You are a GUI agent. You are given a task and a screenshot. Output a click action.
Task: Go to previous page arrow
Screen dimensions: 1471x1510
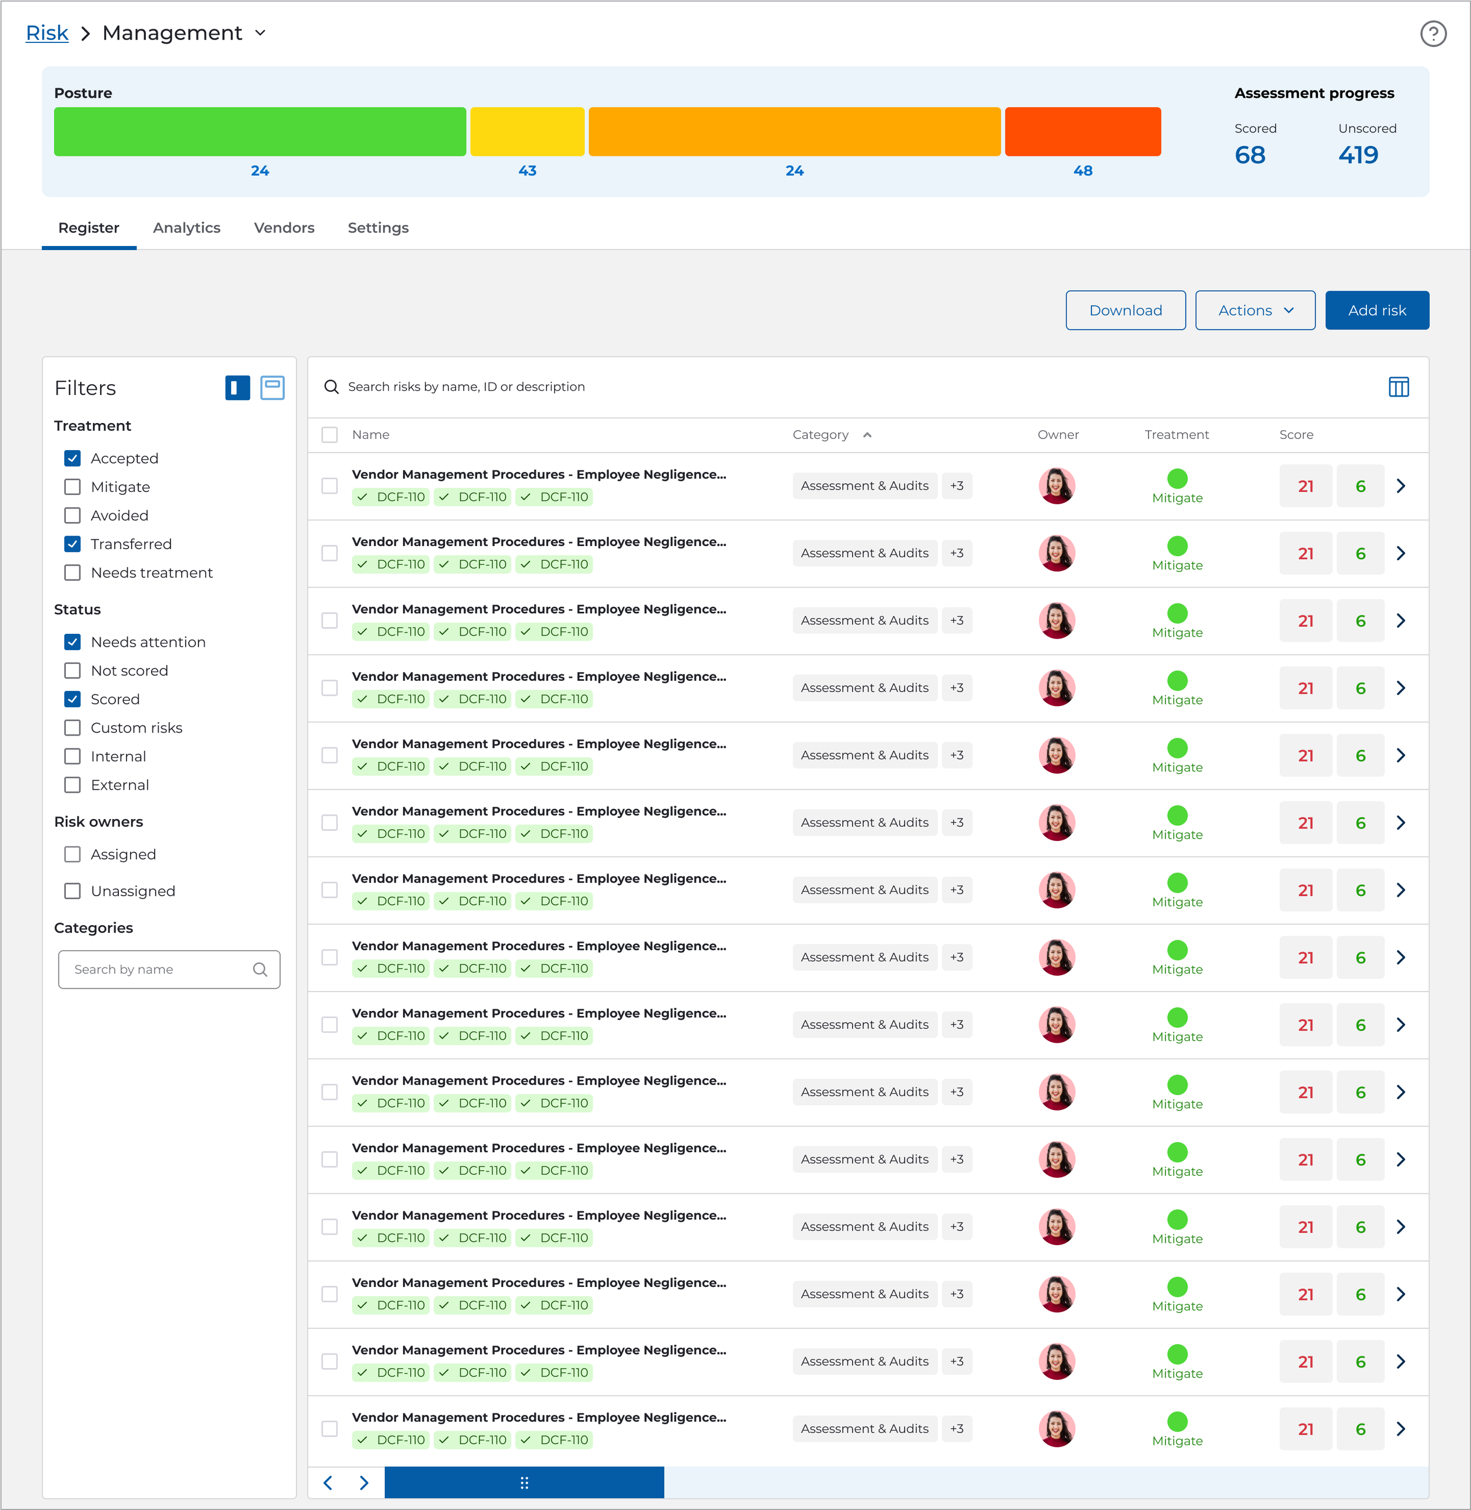coord(328,1481)
